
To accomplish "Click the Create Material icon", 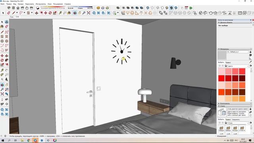I will click(250, 55).
